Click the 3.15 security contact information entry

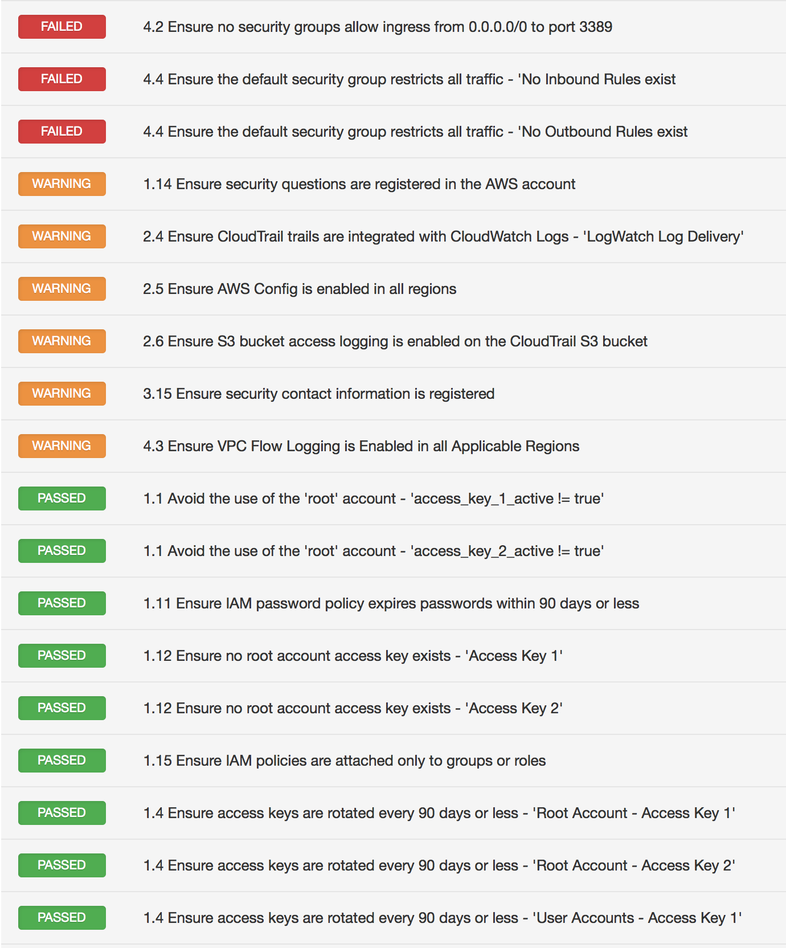[318, 394]
